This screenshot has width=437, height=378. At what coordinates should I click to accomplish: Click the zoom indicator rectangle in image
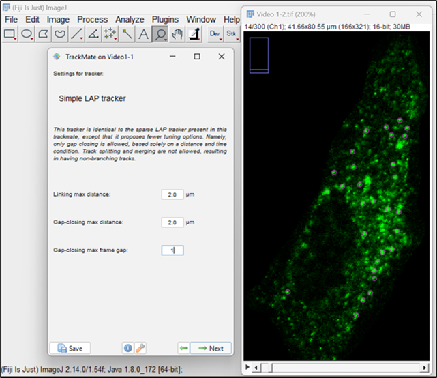(259, 55)
